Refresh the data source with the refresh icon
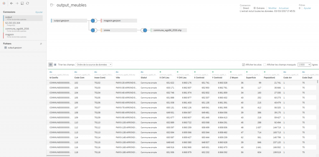This screenshot has width=319, height=157. click(x=27, y=3)
